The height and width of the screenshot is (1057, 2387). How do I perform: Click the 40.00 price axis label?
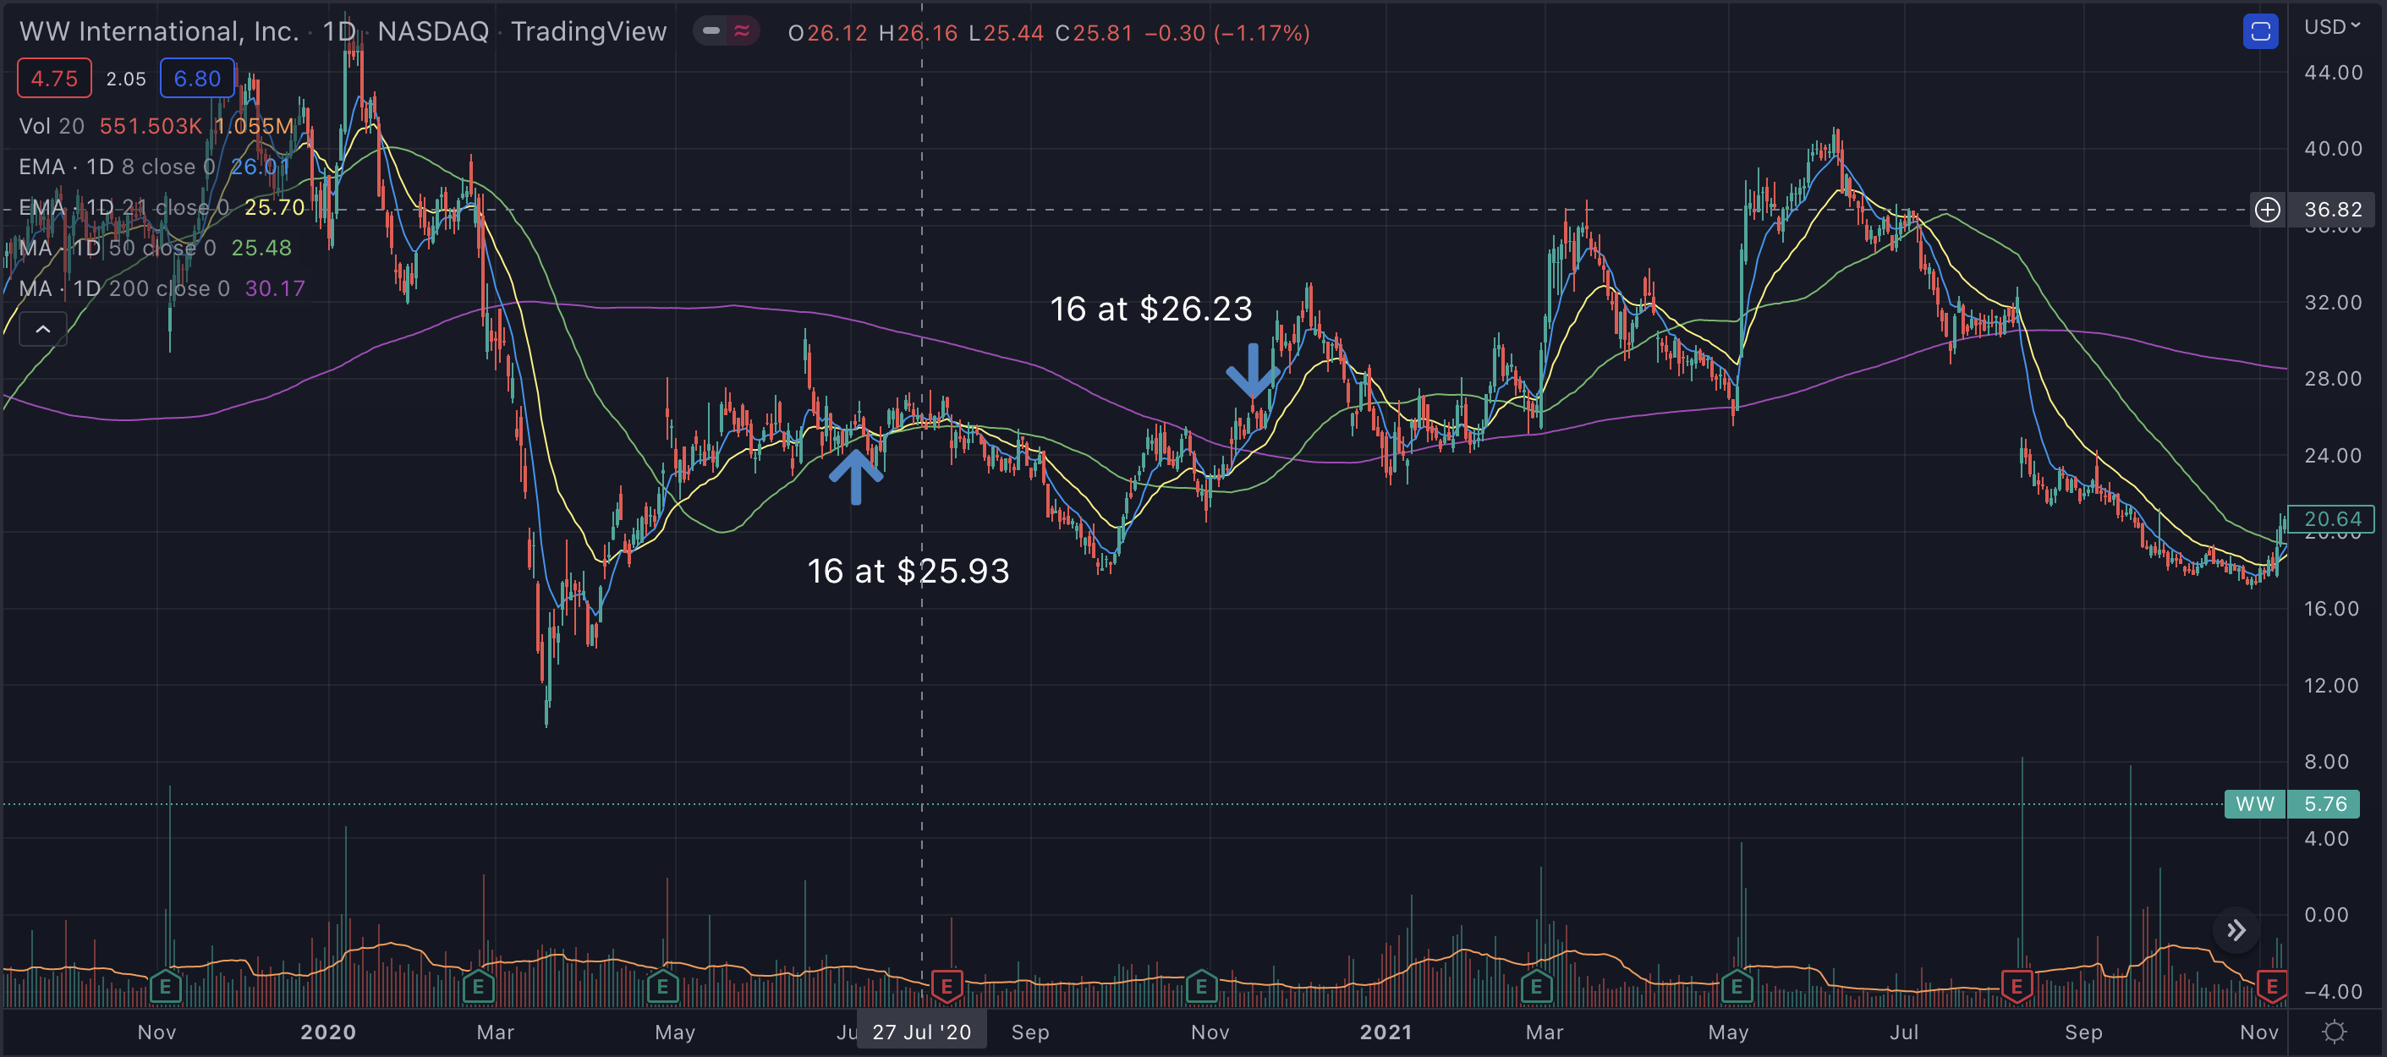[2332, 149]
